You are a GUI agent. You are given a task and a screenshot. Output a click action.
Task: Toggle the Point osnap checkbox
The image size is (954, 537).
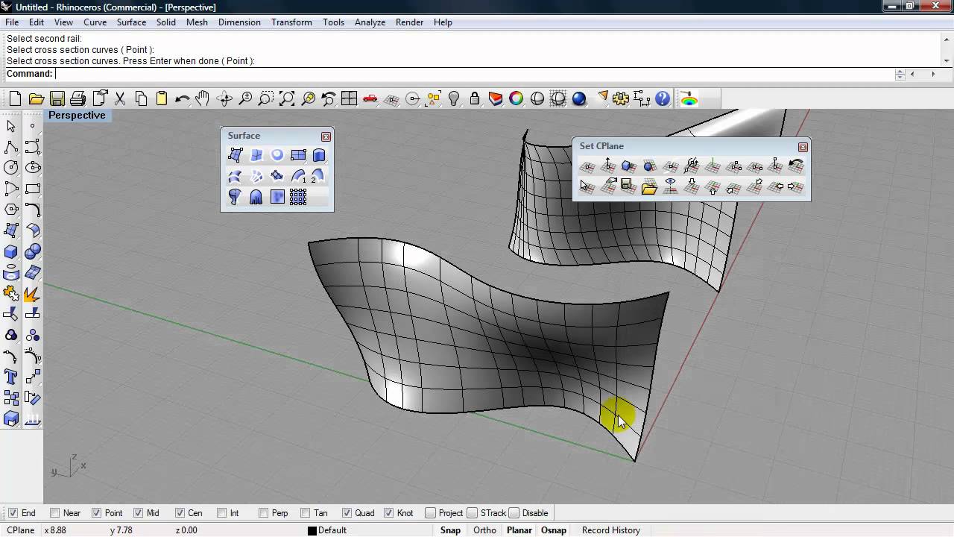pos(96,513)
